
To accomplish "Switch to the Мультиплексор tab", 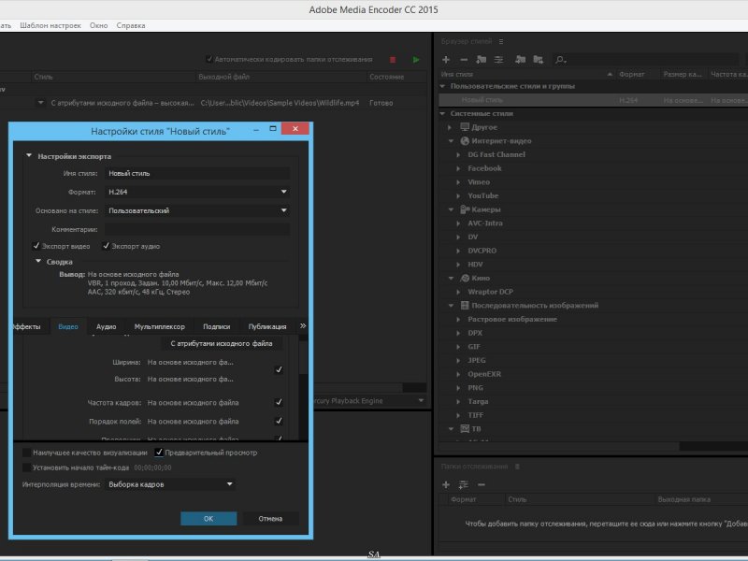I will click(159, 326).
